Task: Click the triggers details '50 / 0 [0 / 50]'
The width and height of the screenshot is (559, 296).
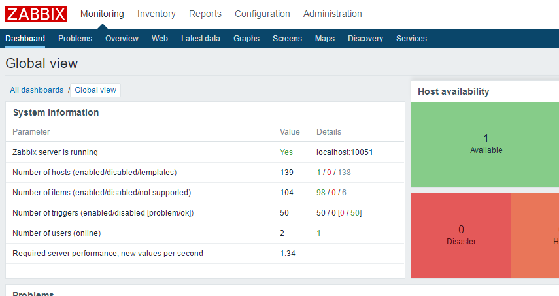Action: [339, 213]
